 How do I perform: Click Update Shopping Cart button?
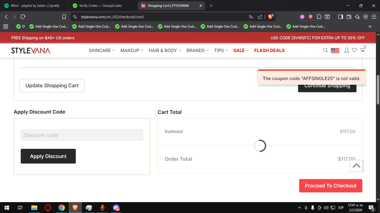pyautogui.click(x=52, y=86)
